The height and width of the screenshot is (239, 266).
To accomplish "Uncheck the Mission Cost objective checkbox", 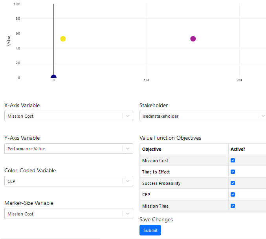I will pyautogui.click(x=233, y=161).
